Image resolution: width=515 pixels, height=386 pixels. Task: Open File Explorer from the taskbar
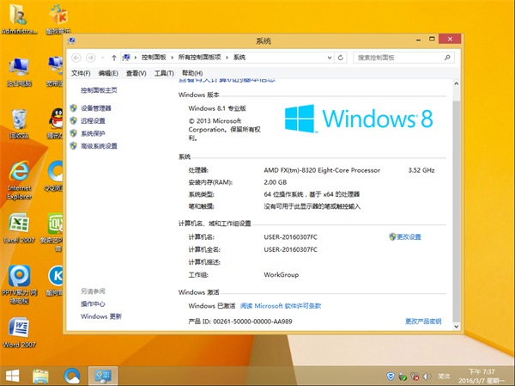click(x=41, y=376)
